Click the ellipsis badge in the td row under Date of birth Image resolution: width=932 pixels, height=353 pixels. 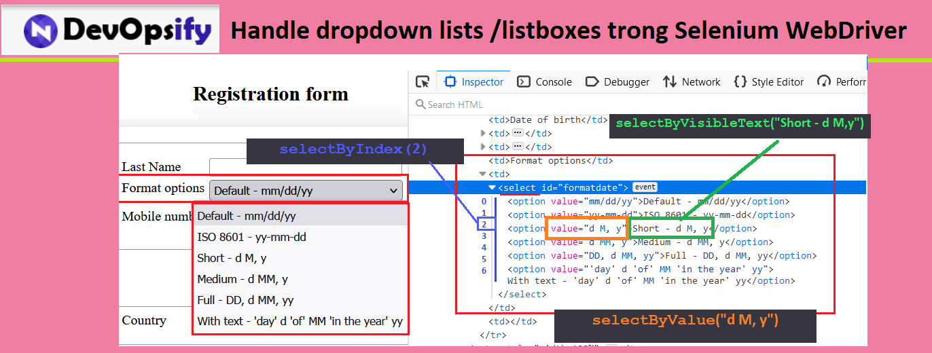[518, 133]
